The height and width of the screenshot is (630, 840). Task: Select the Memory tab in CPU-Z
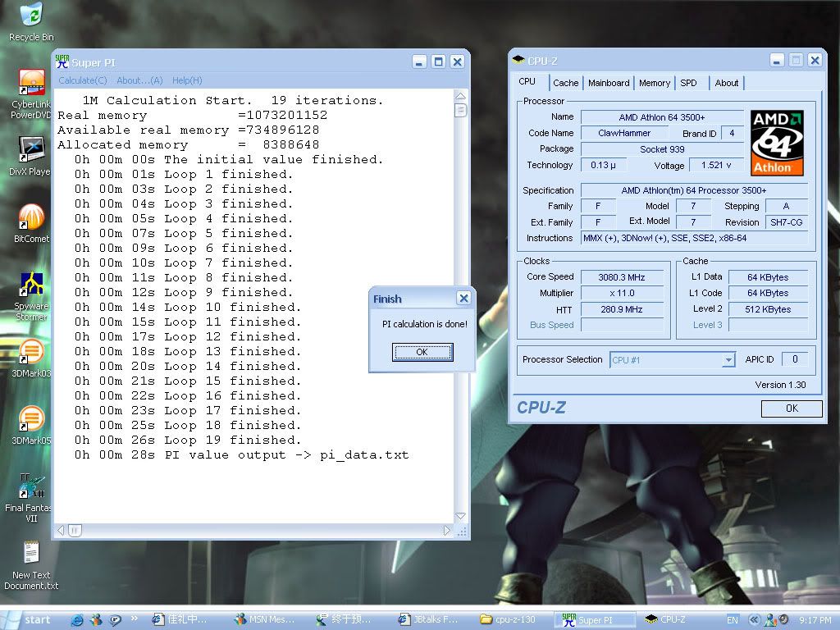655,83
